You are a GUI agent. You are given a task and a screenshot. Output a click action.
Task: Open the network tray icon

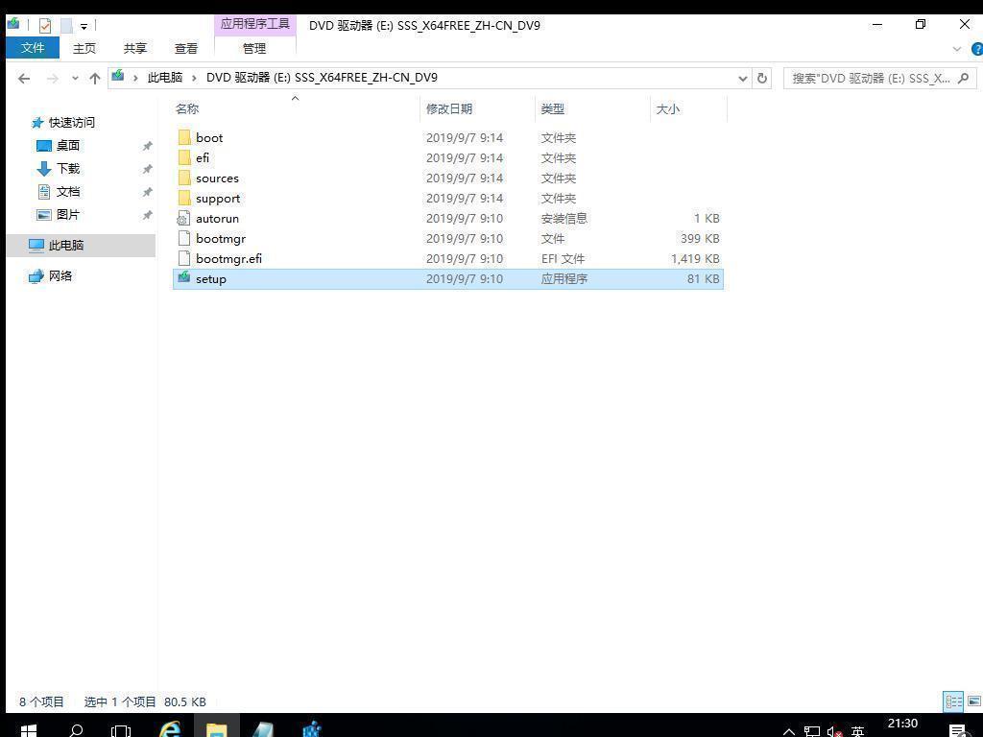coord(812,731)
